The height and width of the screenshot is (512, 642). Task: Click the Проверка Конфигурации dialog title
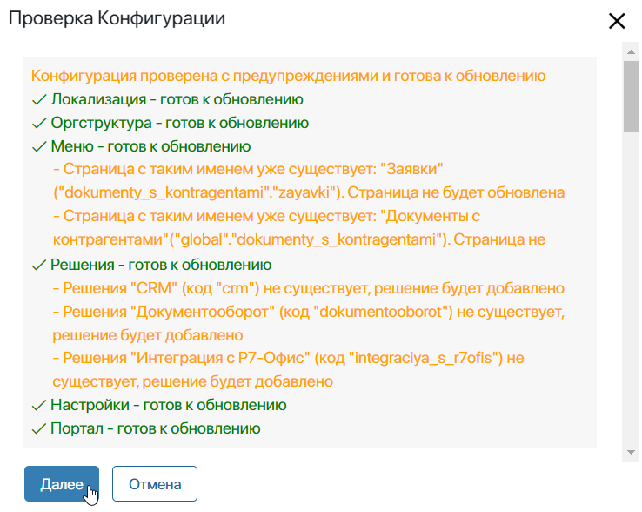(x=117, y=18)
